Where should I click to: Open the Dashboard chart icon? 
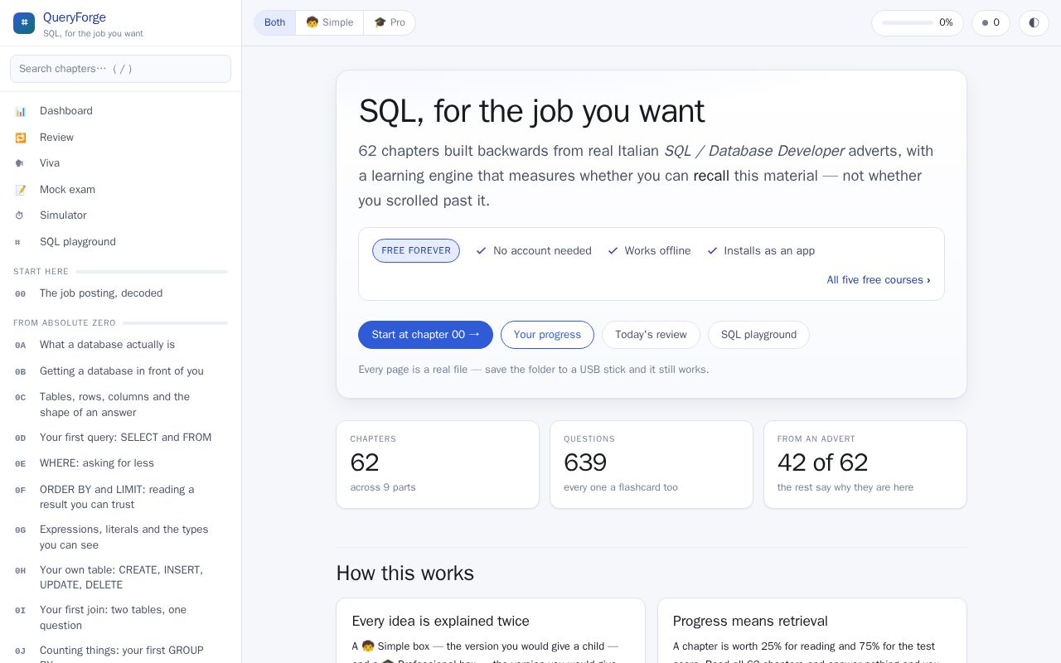pyautogui.click(x=20, y=111)
